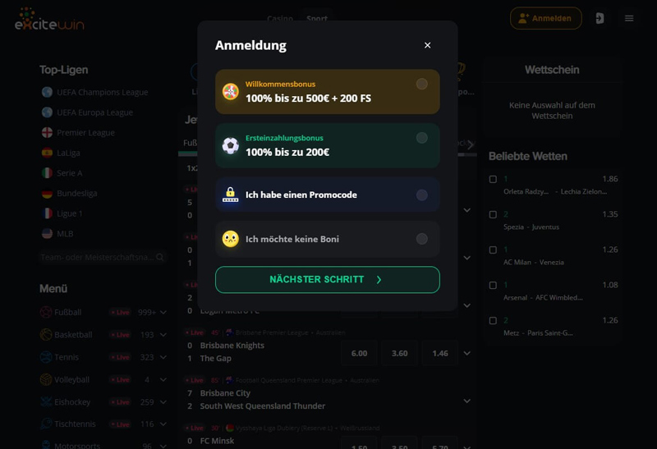This screenshot has width=657, height=449.
Task: Click the padlock promocode icon
Action: click(x=231, y=195)
